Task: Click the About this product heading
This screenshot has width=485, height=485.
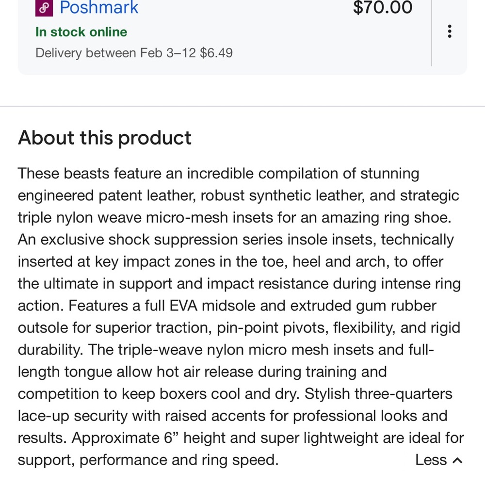Action: (x=105, y=138)
